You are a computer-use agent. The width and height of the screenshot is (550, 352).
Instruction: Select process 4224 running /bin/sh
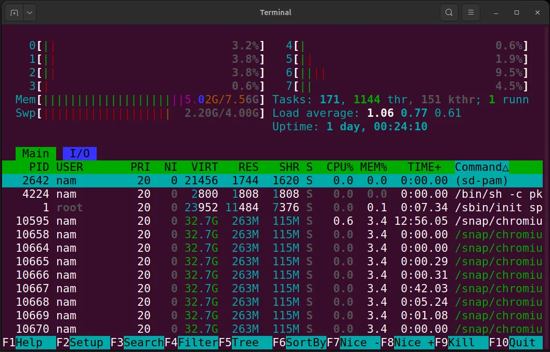(x=272, y=194)
